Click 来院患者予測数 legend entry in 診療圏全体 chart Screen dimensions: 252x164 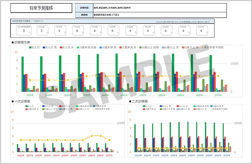point(213,48)
